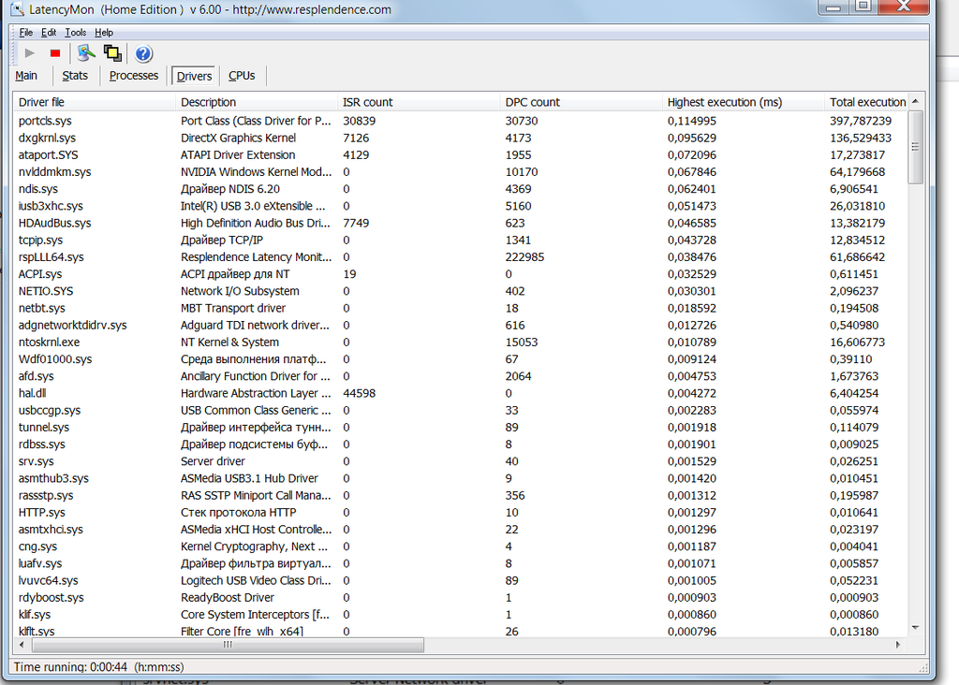Sort by Highest execution (ms) column header
The height and width of the screenshot is (685, 959).
(743, 102)
